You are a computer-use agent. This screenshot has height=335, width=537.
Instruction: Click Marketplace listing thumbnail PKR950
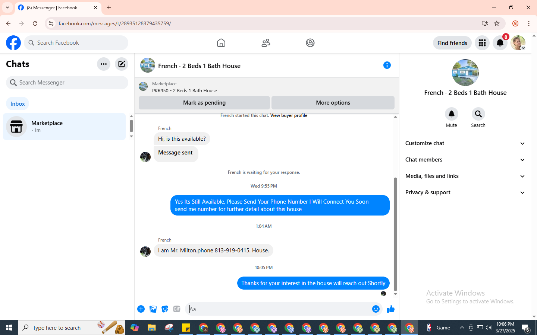pos(143,86)
